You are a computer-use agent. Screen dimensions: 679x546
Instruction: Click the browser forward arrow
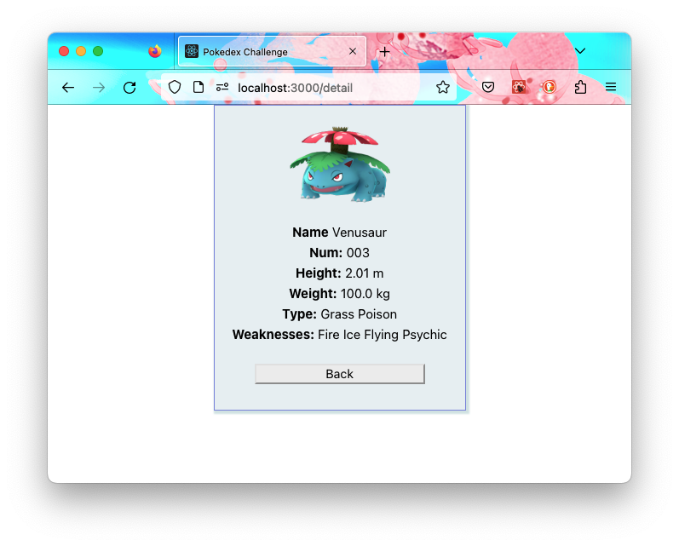click(x=99, y=88)
